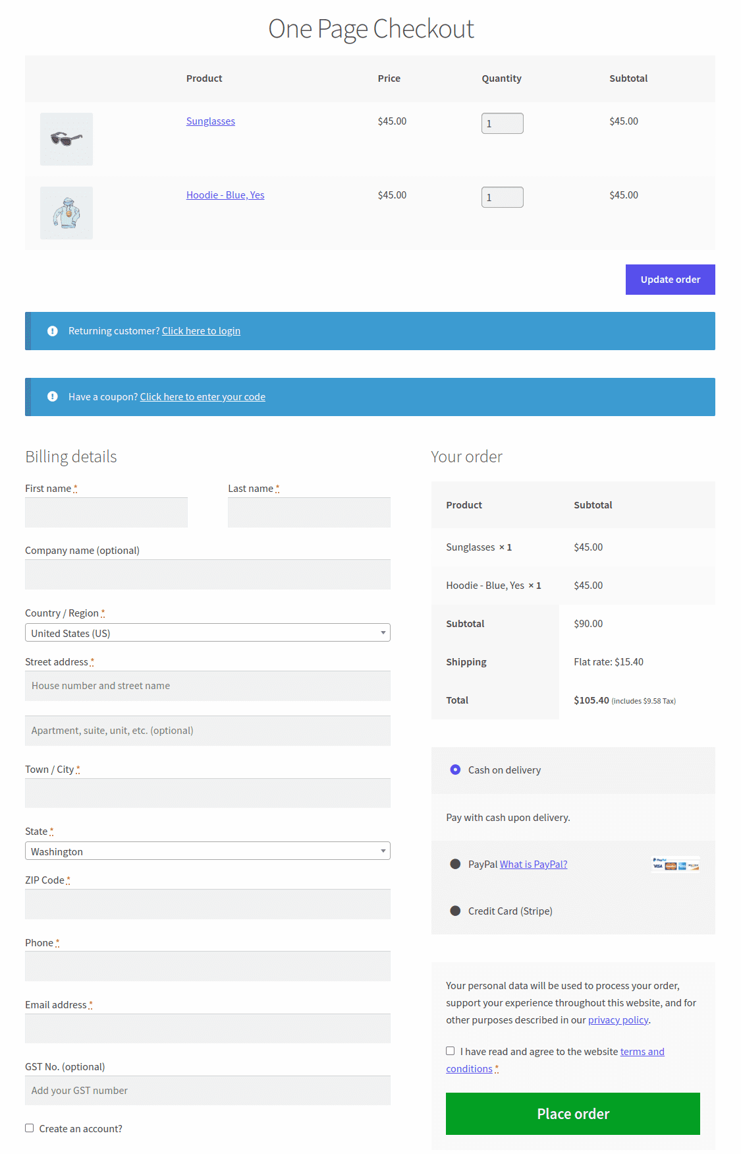Screen dimensions: 741x1154
Task: Click here to login link
Action: point(201,331)
